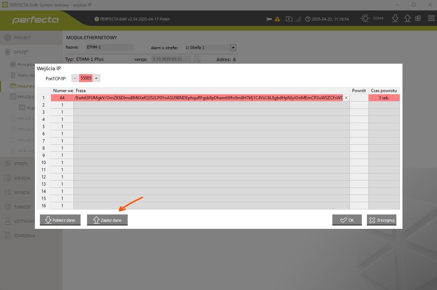Click the Zapisz dane upload button

(x=107, y=220)
